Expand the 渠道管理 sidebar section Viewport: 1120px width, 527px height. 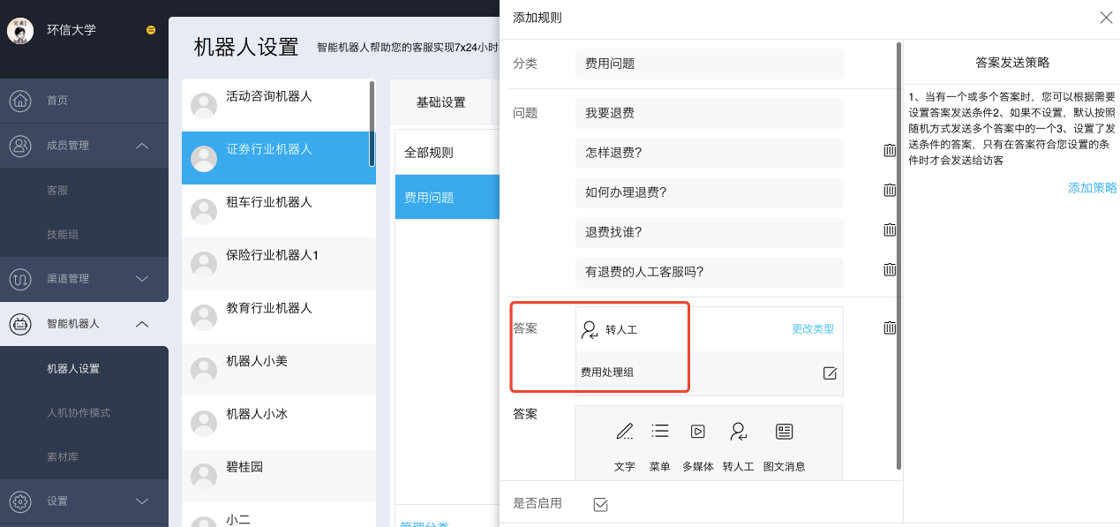(x=142, y=279)
